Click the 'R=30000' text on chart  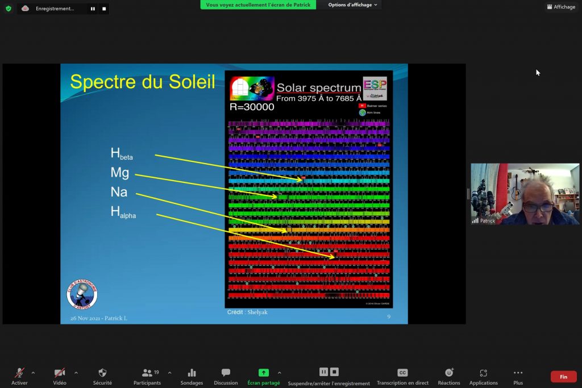[252, 107]
